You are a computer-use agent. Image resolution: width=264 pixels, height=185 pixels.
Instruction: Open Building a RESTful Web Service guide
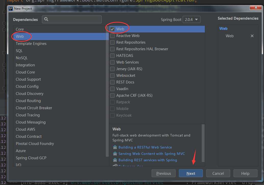[145, 147]
